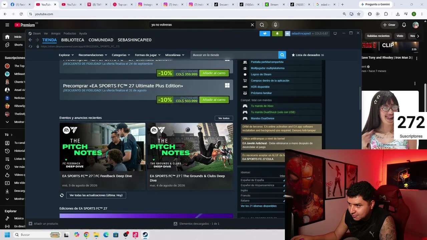
Task: Click the Buscar en la tienda field
Action: 235,55
